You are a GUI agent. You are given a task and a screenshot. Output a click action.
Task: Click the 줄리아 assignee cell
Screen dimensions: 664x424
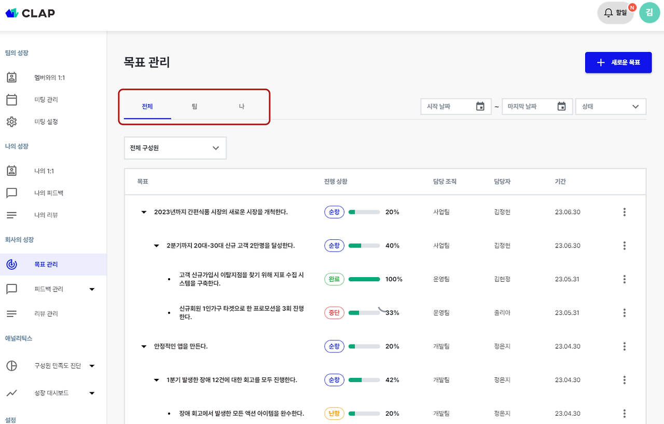502,313
